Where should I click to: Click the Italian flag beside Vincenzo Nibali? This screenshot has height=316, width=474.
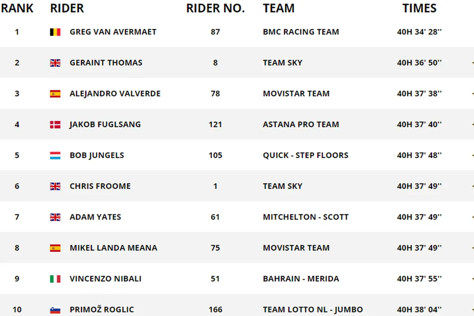pos(55,279)
